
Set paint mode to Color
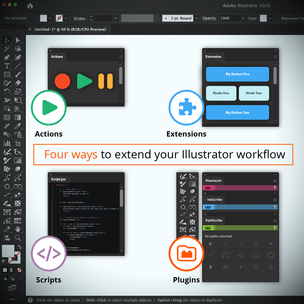(x=5, y=270)
